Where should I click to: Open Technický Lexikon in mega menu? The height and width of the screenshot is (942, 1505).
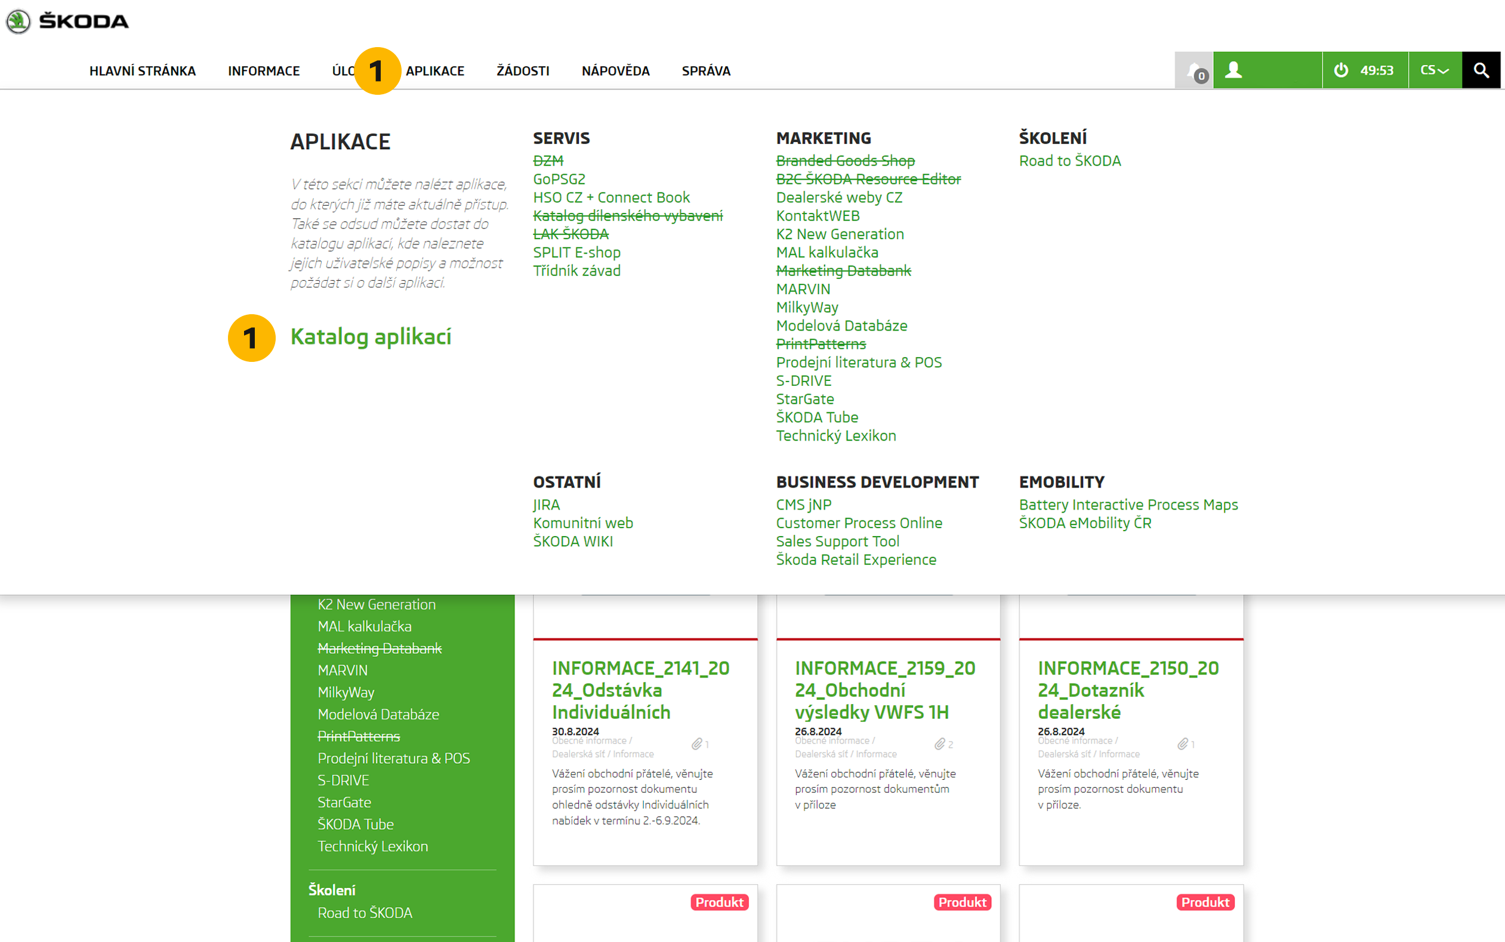pyautogui.click(x=836, y=436)
